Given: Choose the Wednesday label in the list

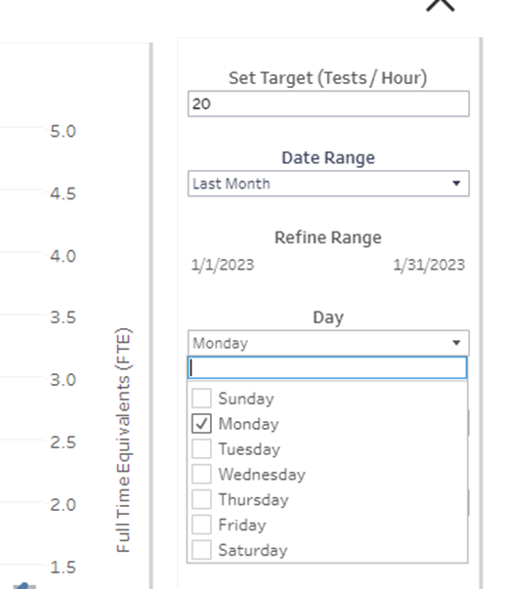Looking at the screenshot, I should (262, 475).
